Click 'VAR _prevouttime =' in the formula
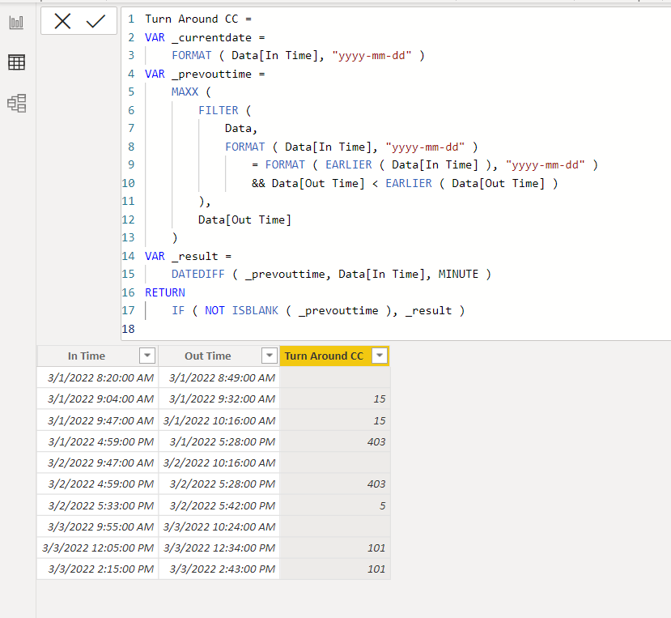This screenshot has height=618, width=671. (x=205, y=74)
